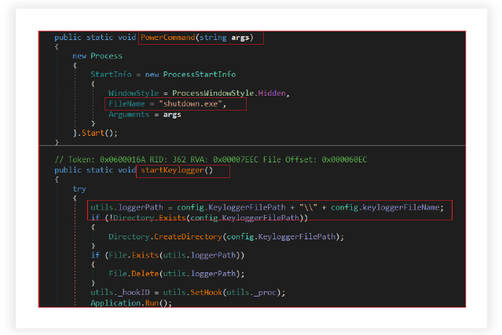The height and width of the screenshot is (335, 502).
Task: Click the ProcessWindowStyle.Hidden value
Action: 229,93
